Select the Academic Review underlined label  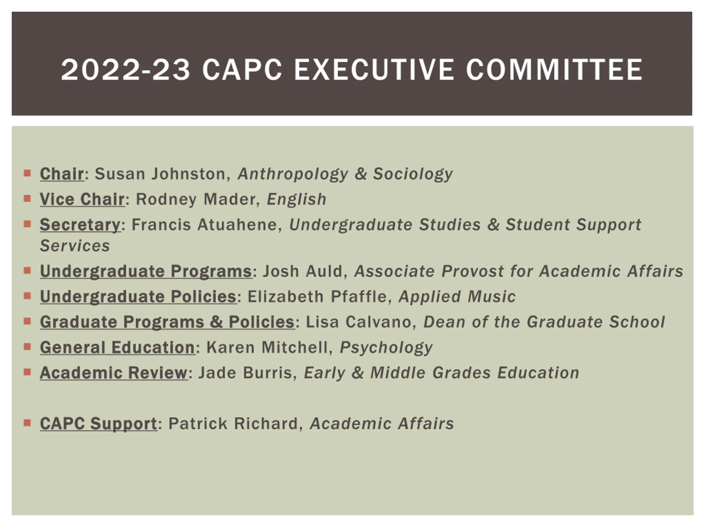[x=114, y=373]
